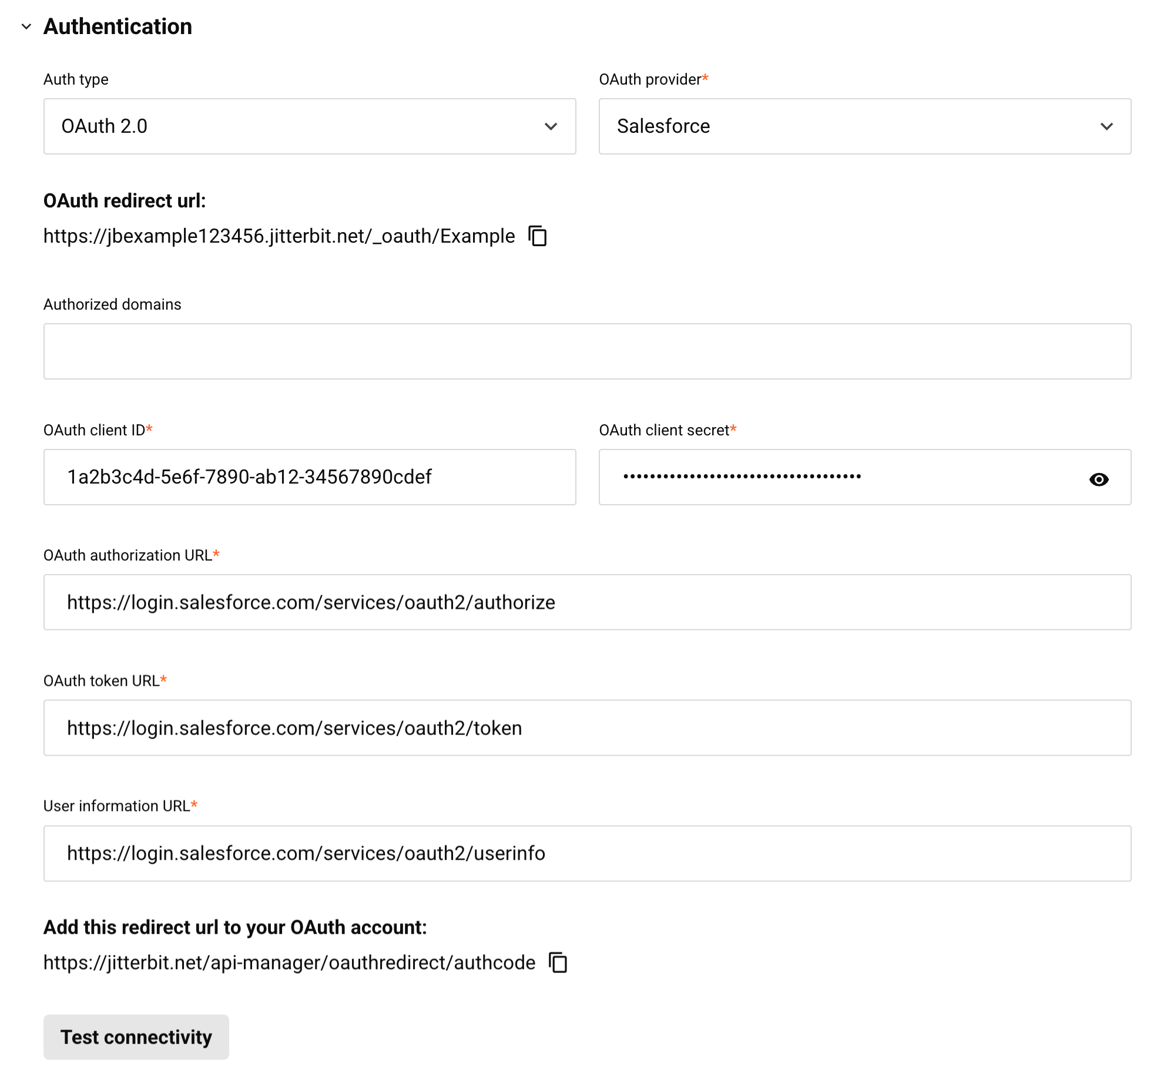Open the OAuth provider Salesforce dropdown

(864, 126)
